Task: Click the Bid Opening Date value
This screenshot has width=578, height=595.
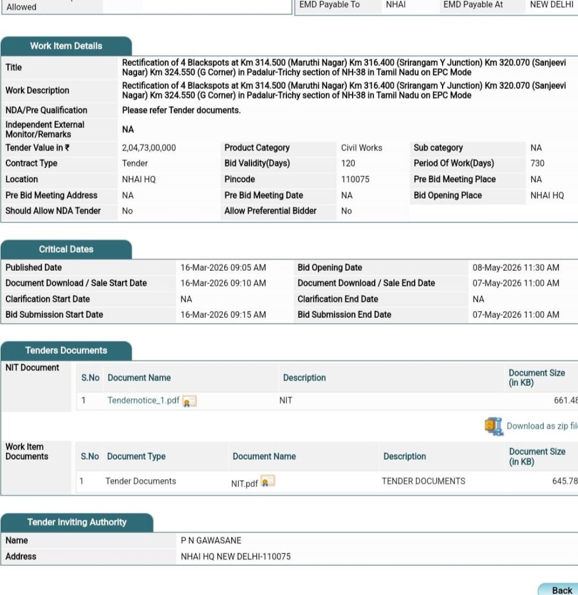Action: pos(516,268)
